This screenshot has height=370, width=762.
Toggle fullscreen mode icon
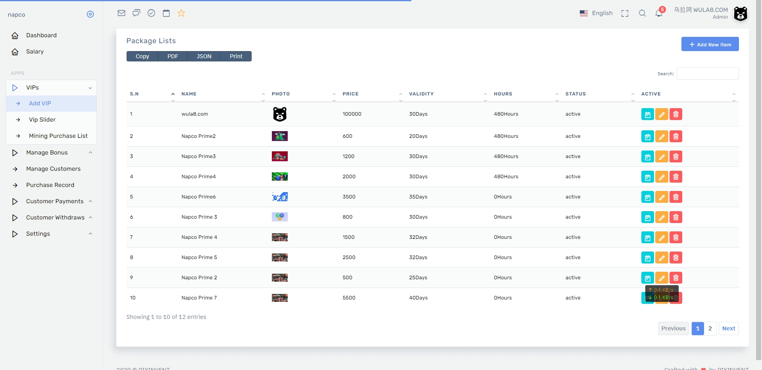click(625, 13)
